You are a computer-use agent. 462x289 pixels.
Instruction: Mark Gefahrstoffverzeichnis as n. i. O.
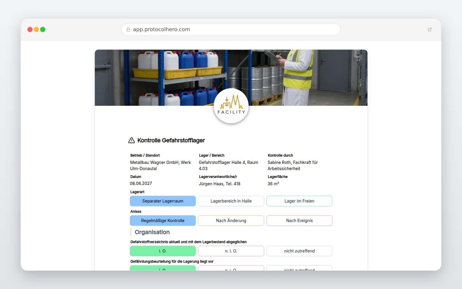click(x=231, y=251)
